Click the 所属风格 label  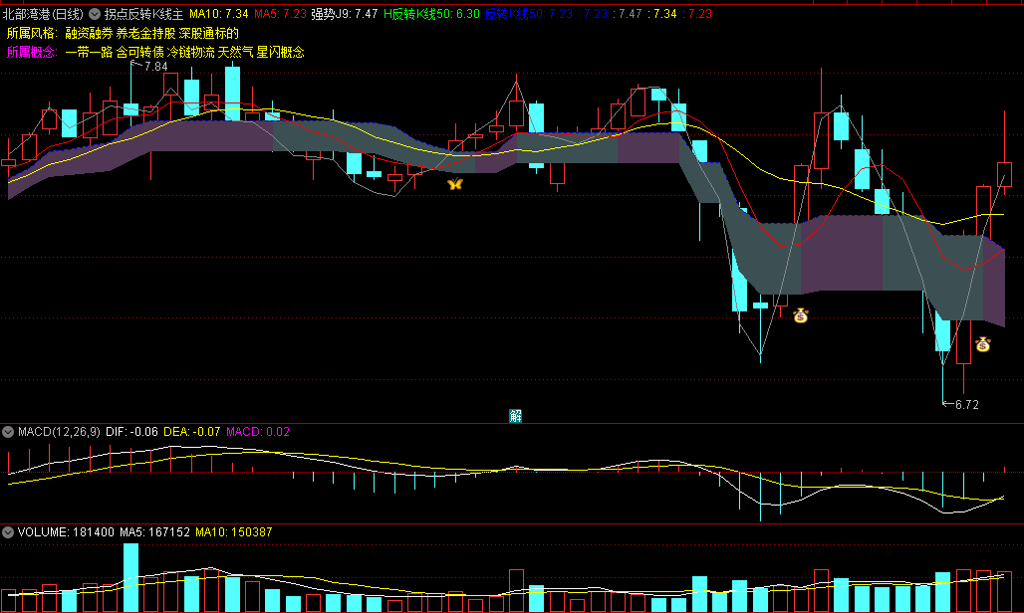pyautogui.click(x=31, y=33)
